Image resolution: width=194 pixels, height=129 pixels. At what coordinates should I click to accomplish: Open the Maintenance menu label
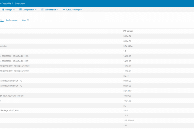tap(50, 10)
